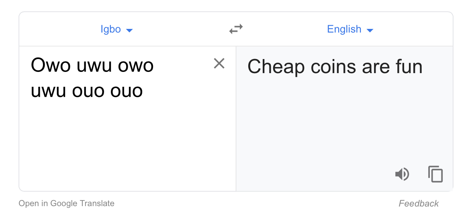Expand the dropdown arrow next to English
The width and height of the screenshot is (472, 223).
click(x=370, y=30)
